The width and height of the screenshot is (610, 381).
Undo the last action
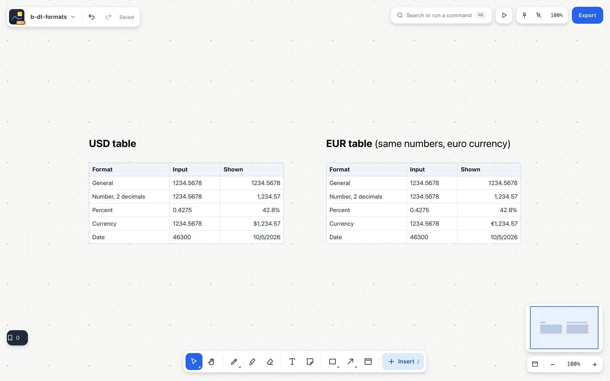pyautogui.click(x=91, y=17)
